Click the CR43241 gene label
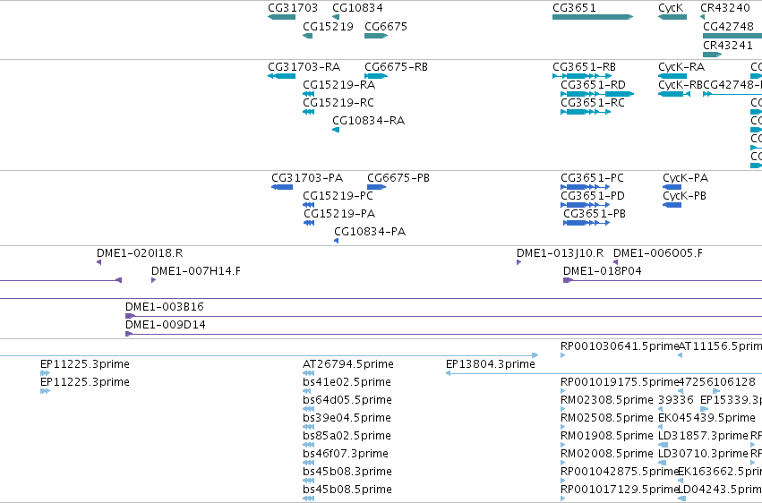Screen dimensions: 762x503 tap(728, 45)
